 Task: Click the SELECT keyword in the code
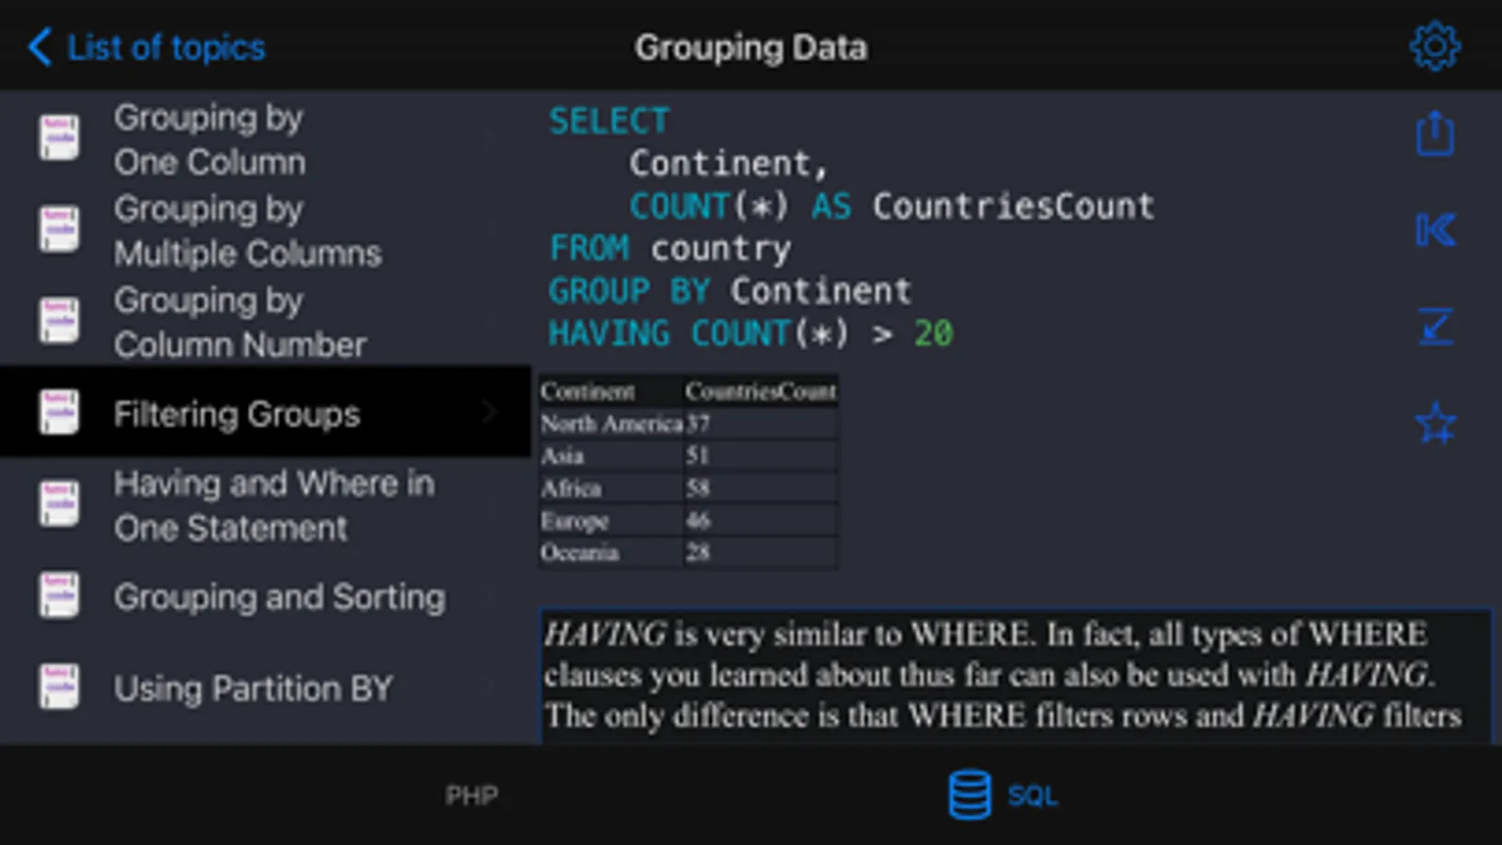click(x=609, y=121)
